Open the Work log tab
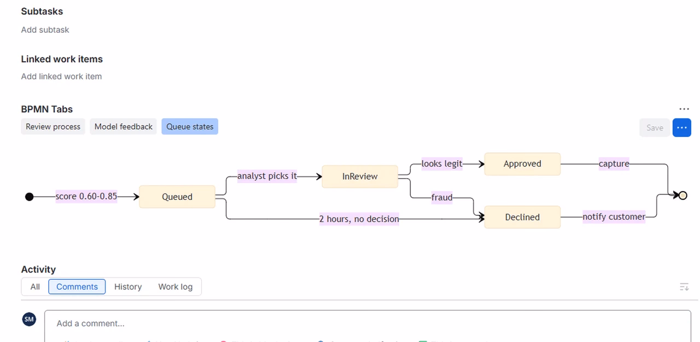Image resolution: width=700 pixels, height=342 pixels. [176, 287]
